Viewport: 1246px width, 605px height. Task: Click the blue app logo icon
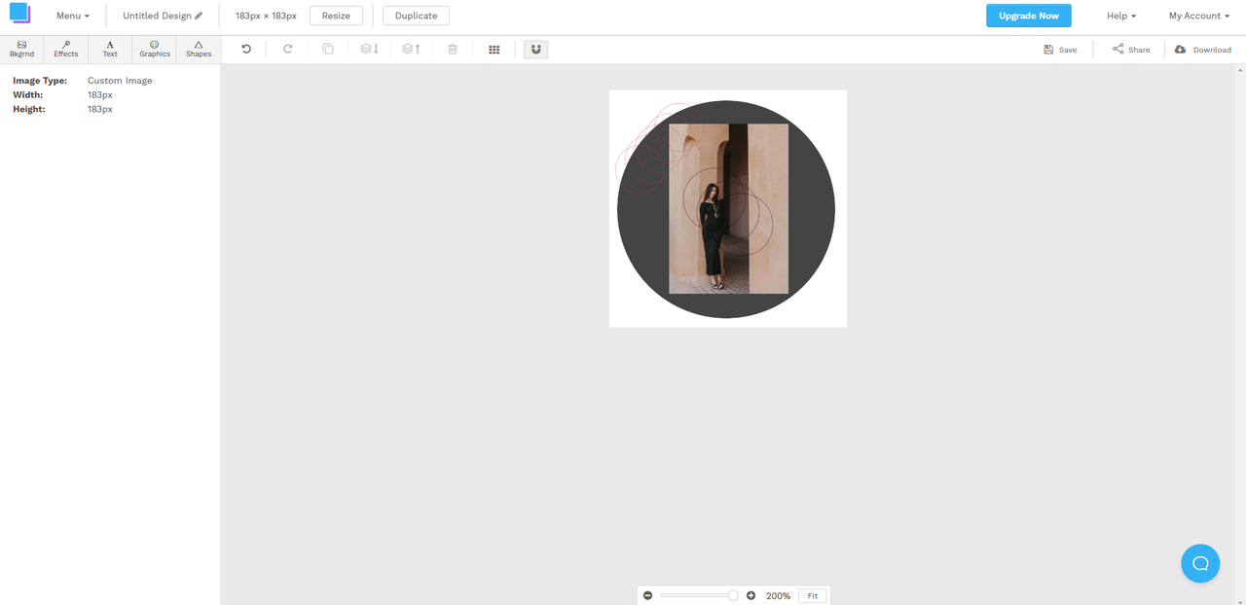[19, 14]
